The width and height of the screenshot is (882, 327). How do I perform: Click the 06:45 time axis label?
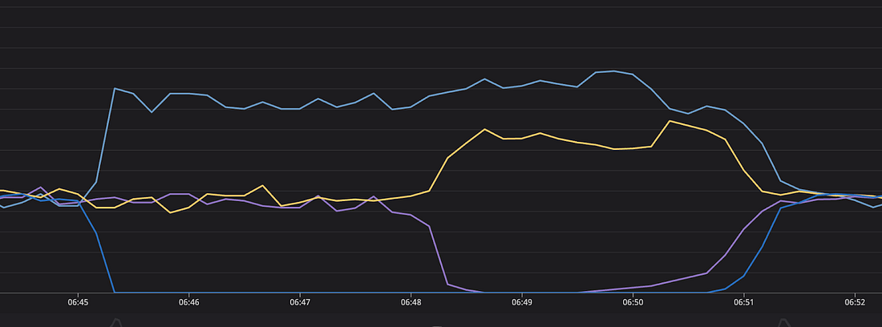click(x=78, y=301)
